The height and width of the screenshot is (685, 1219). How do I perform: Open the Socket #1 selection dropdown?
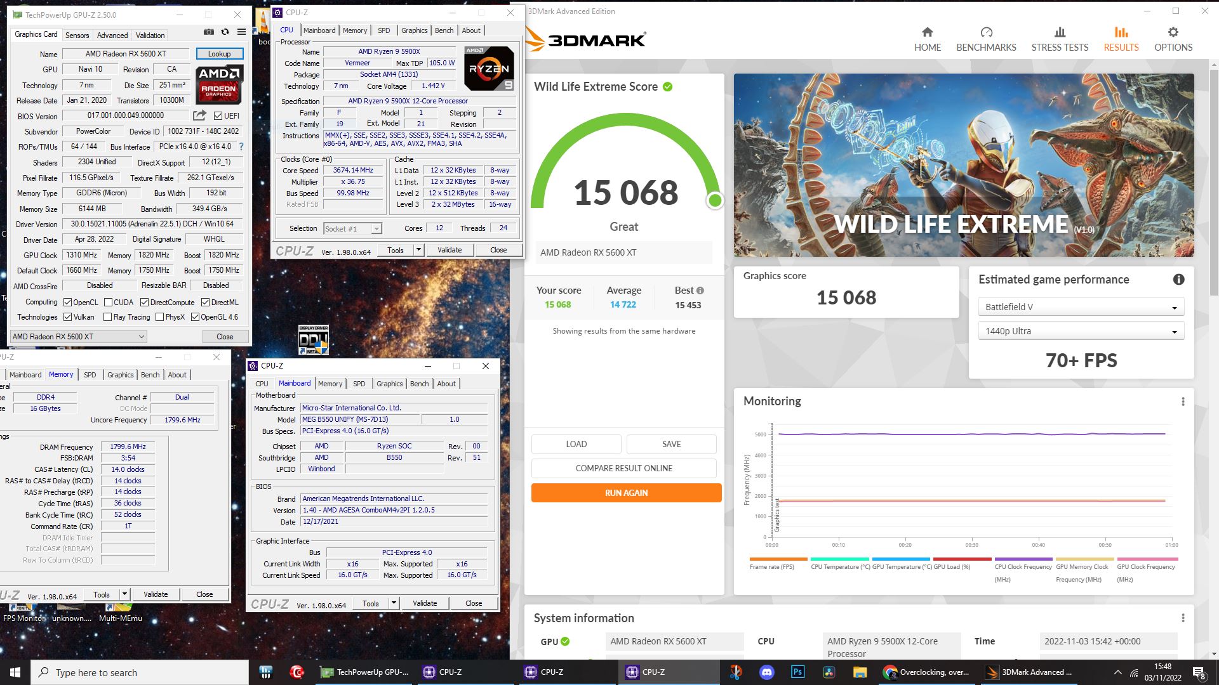click(x=352, y=229)
